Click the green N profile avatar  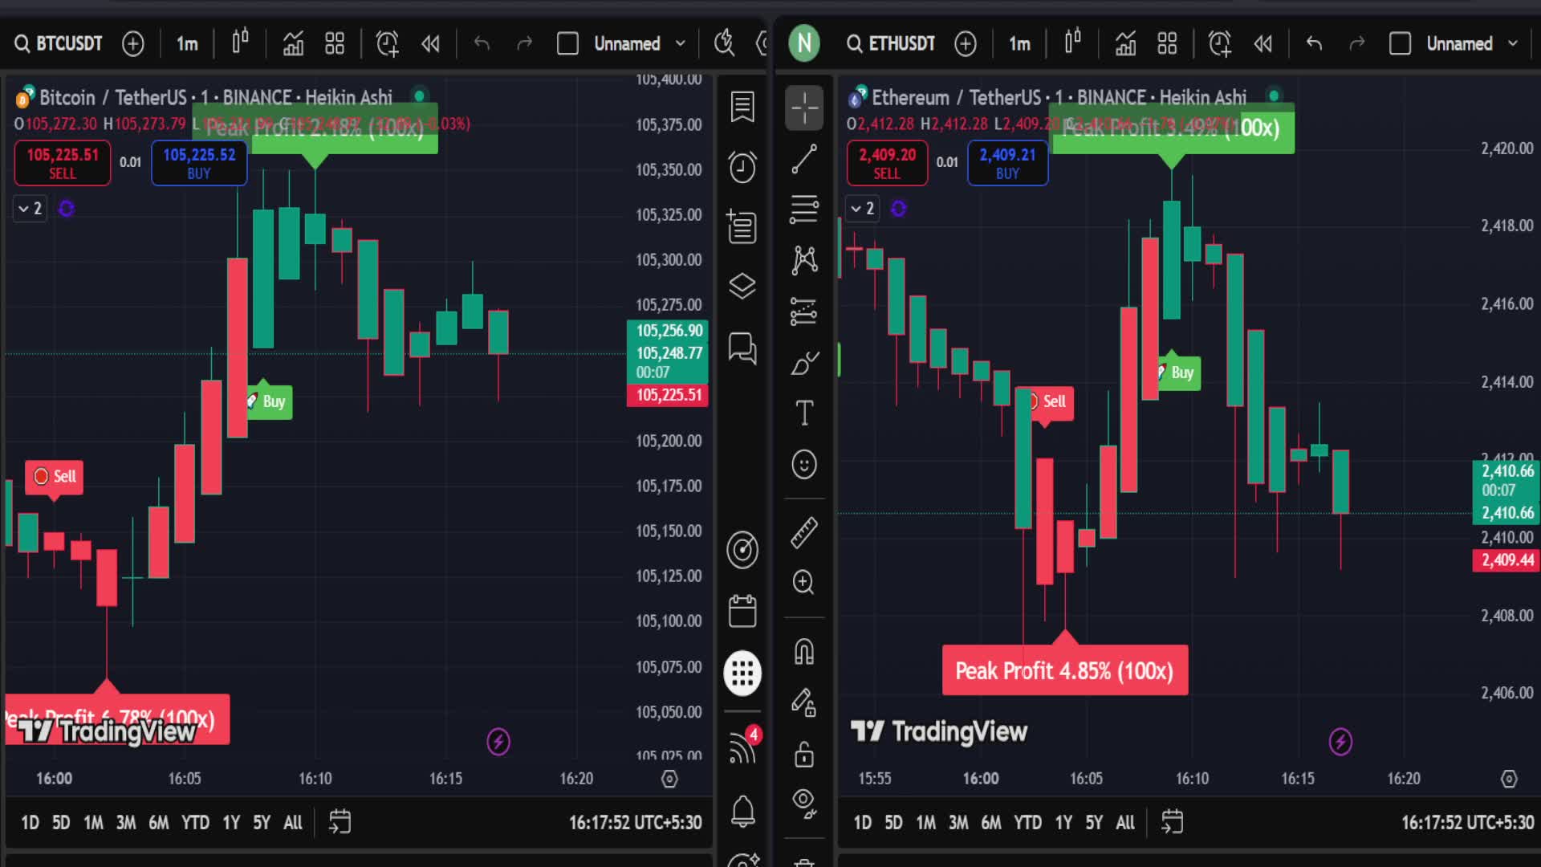point(804,43)
